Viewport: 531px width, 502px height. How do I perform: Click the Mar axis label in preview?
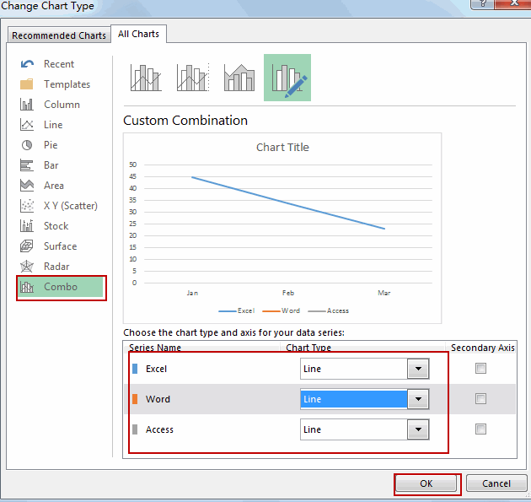point(384,293)
